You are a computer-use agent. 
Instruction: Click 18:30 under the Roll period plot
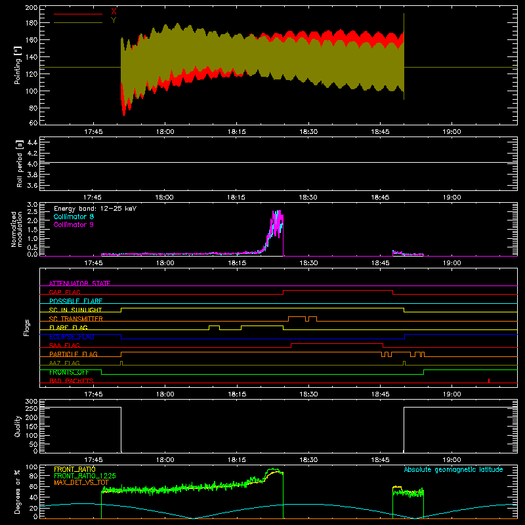(308, 198)
